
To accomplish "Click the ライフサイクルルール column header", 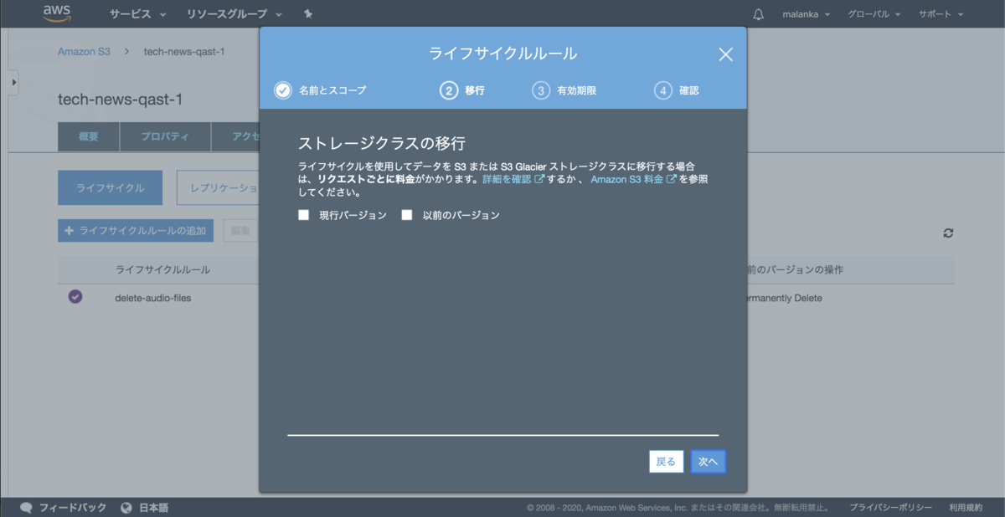I will (x=162, y=270).
